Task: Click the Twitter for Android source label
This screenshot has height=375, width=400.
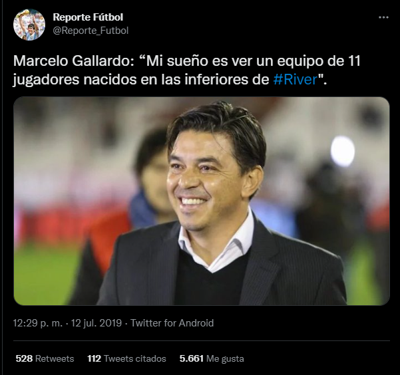Action: (x=172, y=323)
